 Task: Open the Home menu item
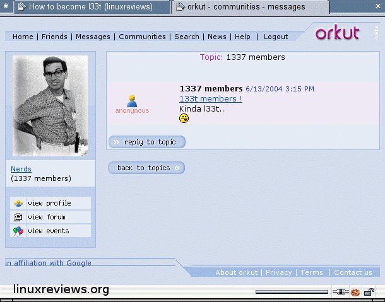[23, 37]
